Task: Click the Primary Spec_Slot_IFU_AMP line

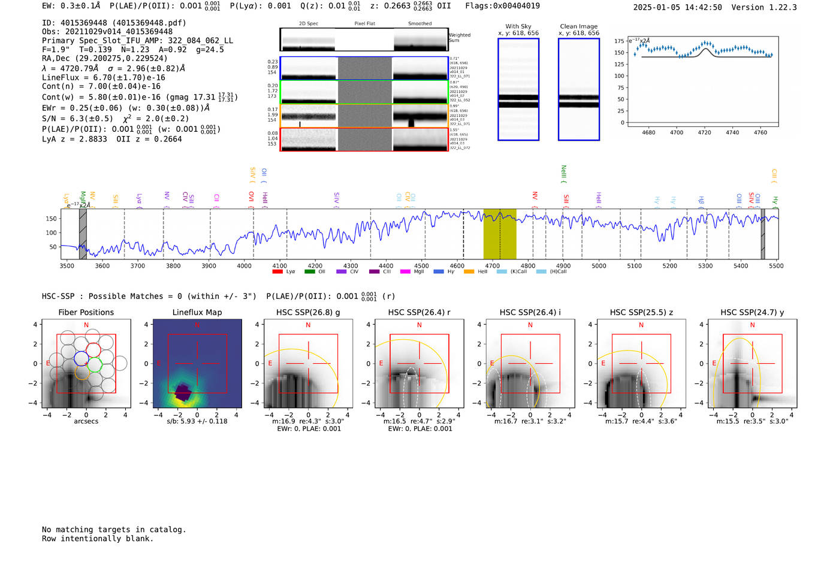Action: 138,41
